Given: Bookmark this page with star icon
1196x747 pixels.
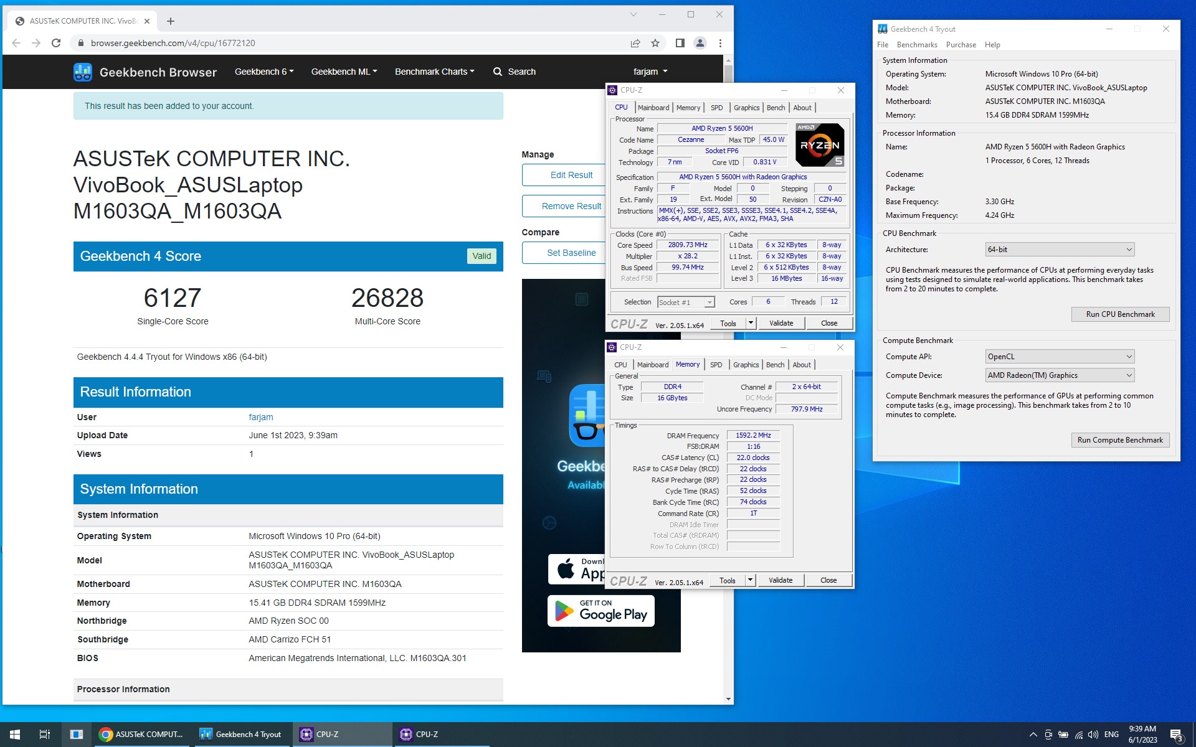Looking at the screenshot, I should [655, 43].
